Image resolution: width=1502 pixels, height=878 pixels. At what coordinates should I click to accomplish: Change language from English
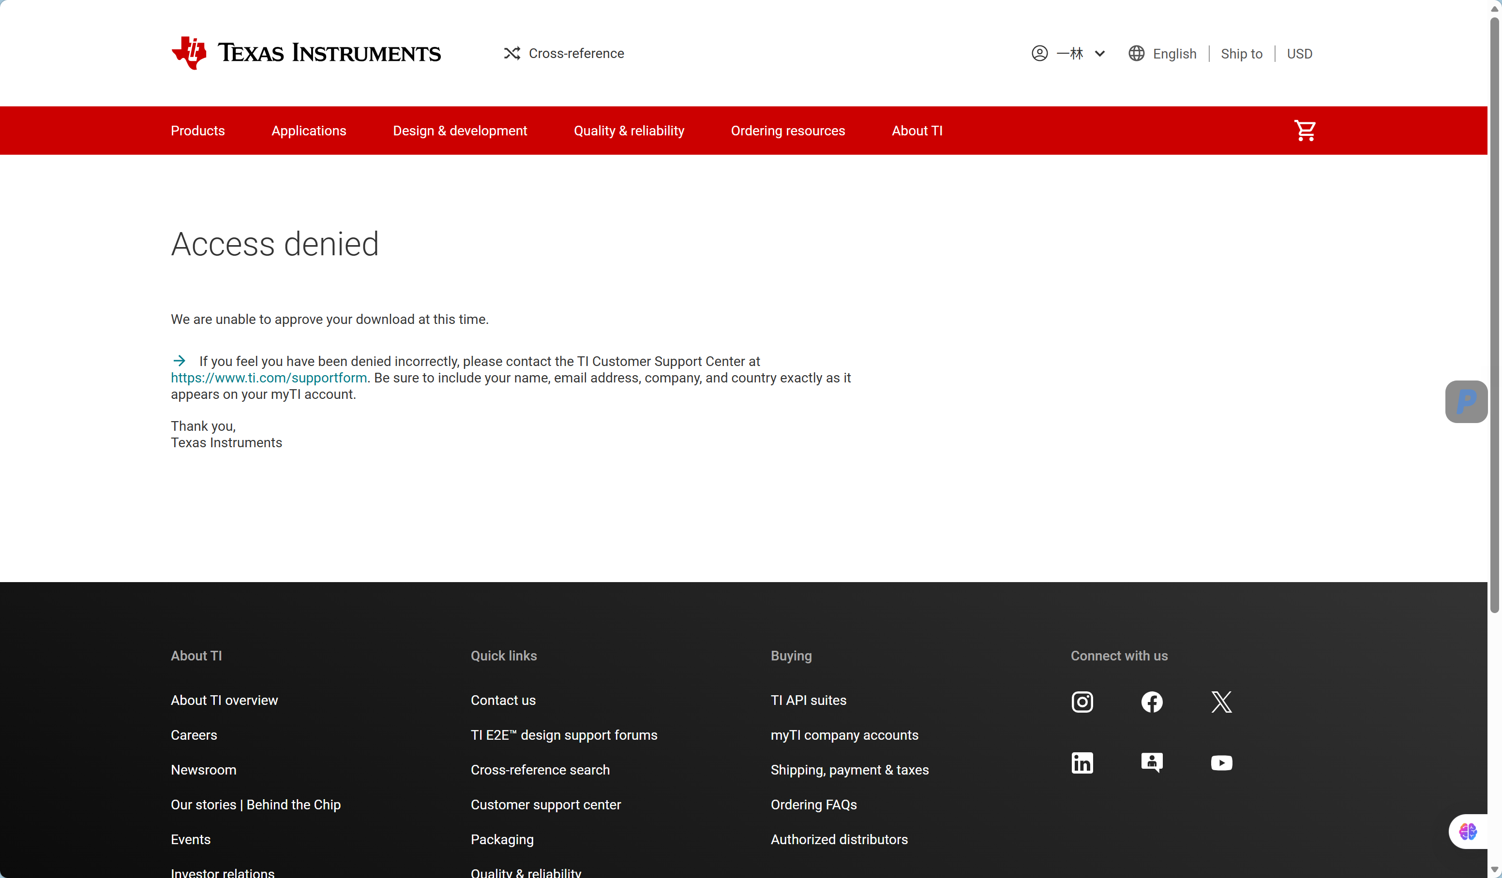[1174, 54]
